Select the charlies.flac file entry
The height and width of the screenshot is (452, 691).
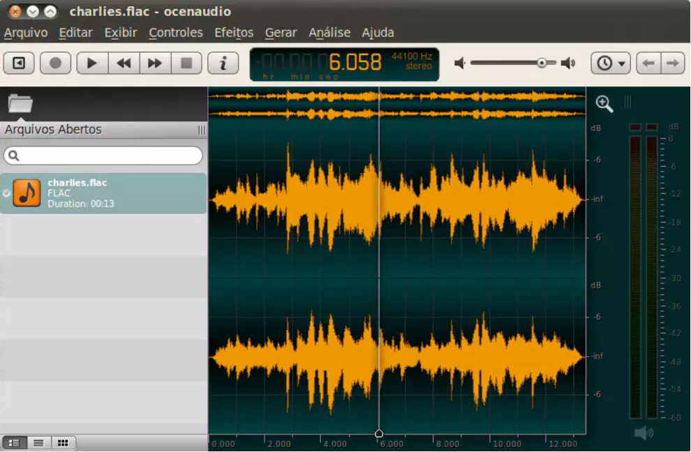[x=103, y=193]
